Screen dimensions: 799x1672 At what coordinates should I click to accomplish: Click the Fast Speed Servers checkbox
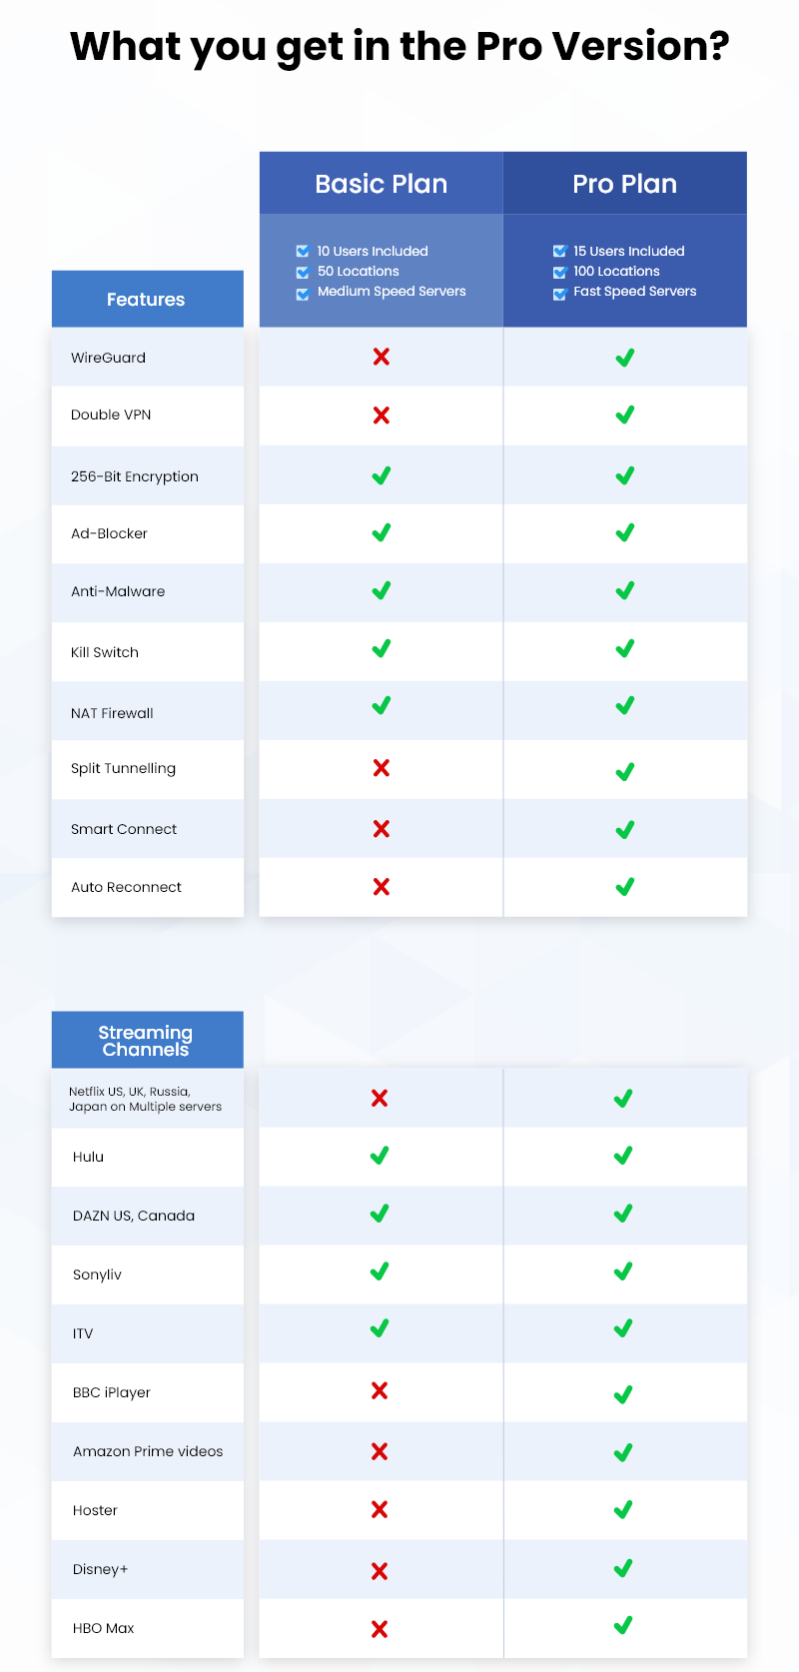pyautogui.click(x=559, y=293)
